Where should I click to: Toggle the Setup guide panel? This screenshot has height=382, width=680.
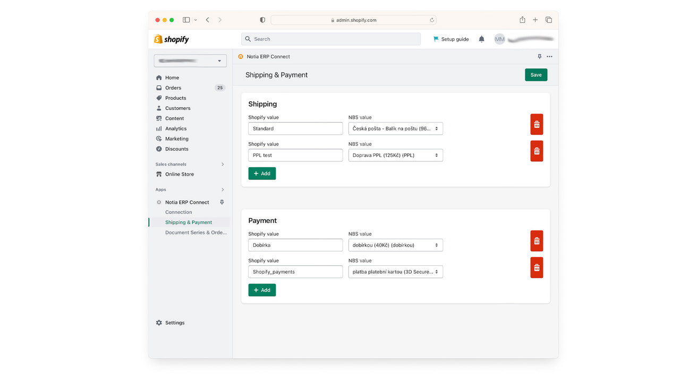[x=450, y=39]
